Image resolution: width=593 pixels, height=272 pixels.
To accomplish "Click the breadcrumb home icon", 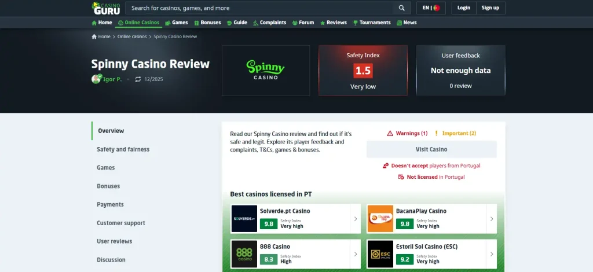I will click(x=94, y=36).
